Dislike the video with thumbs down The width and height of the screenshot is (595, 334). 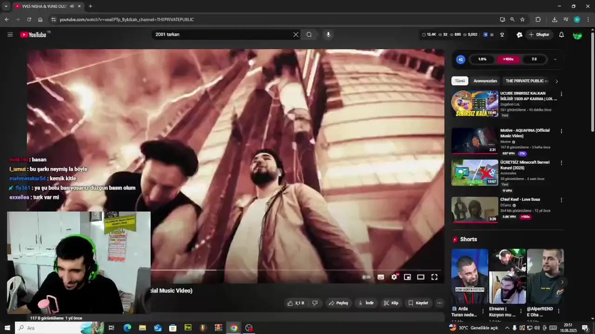(x=315, y=303)
